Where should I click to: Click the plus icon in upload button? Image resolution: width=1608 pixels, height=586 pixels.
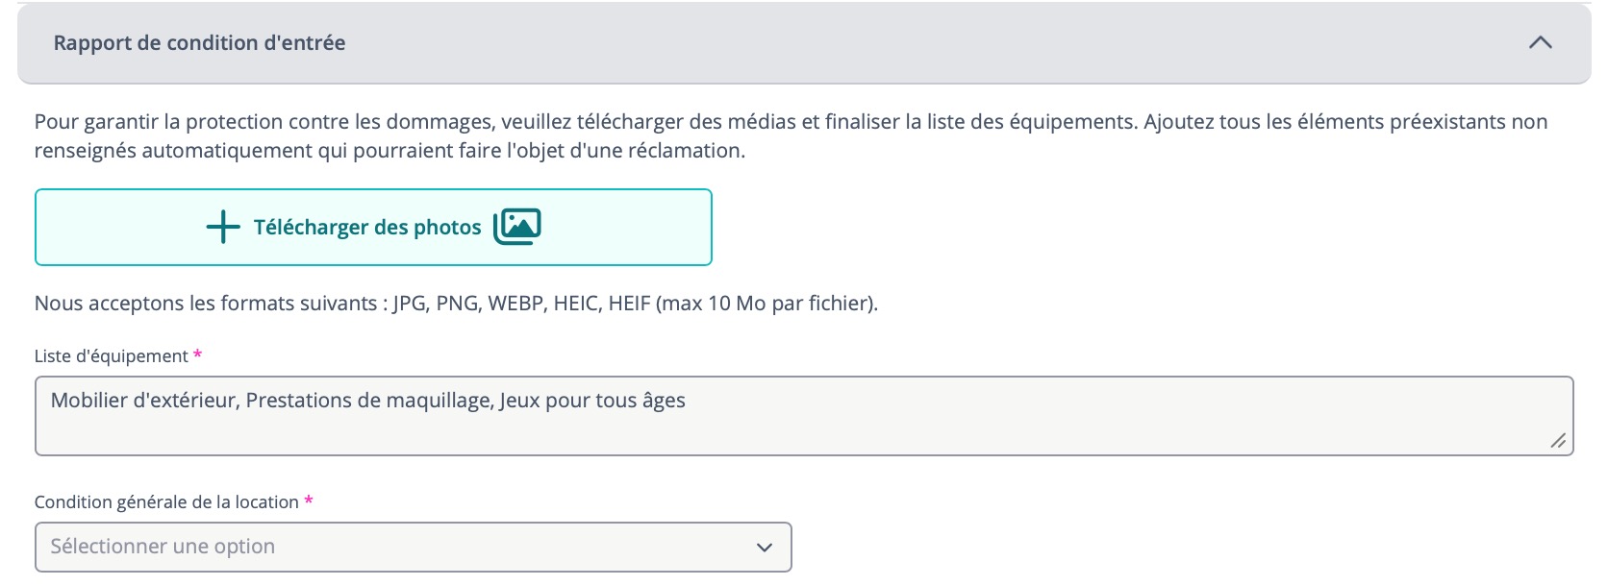[x=223, y=228]
